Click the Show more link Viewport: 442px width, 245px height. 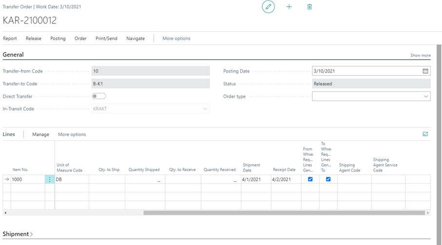coord(420,56)
